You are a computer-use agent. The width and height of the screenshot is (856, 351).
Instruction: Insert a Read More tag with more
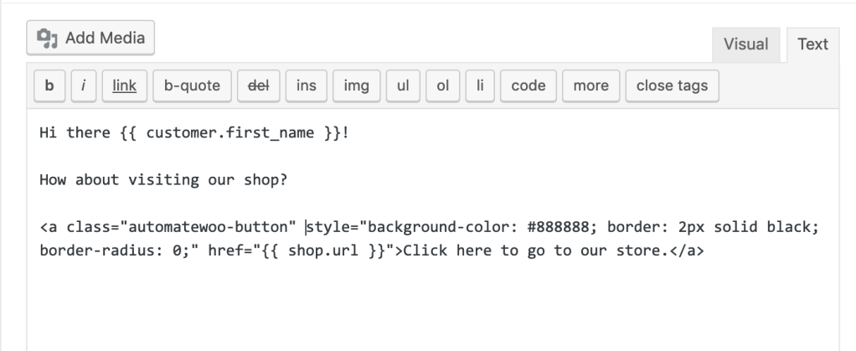coord(591,85)
